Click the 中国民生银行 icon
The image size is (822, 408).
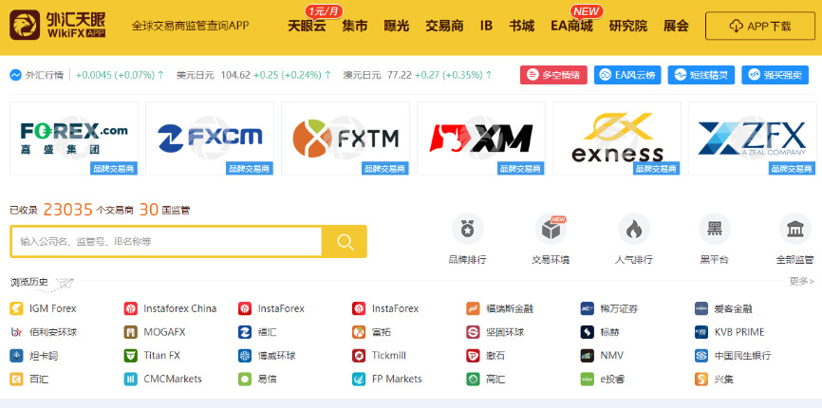[701, 356]
